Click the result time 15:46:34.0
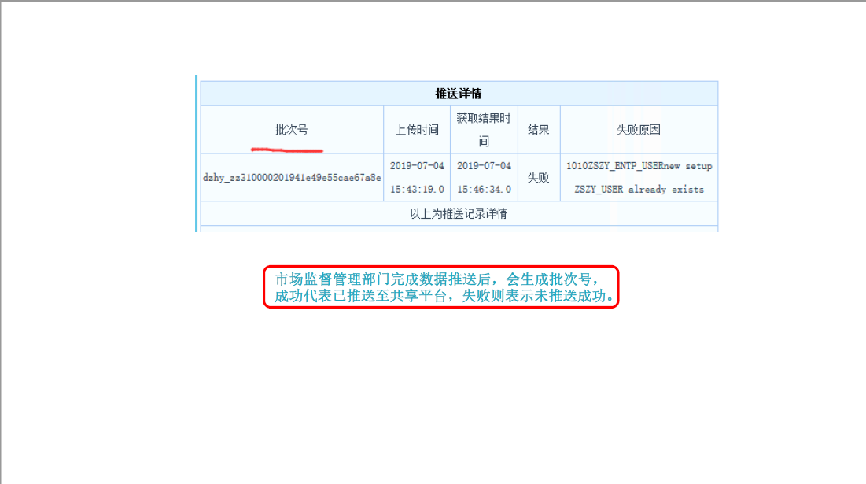The height and width of the screenshot is (484, 866). coord(484,190)
